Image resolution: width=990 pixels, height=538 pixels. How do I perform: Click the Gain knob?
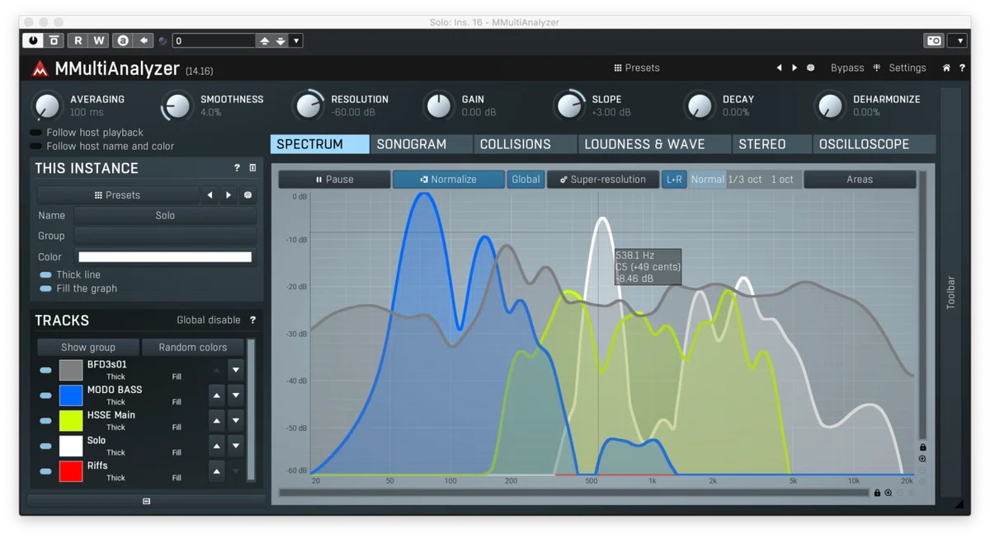(439, 106)
